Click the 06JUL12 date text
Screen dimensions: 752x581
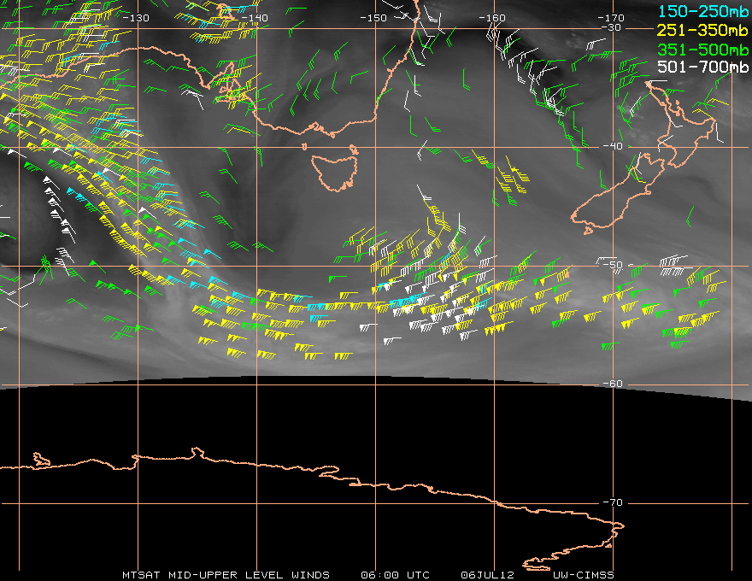click(x=487, y=575)
